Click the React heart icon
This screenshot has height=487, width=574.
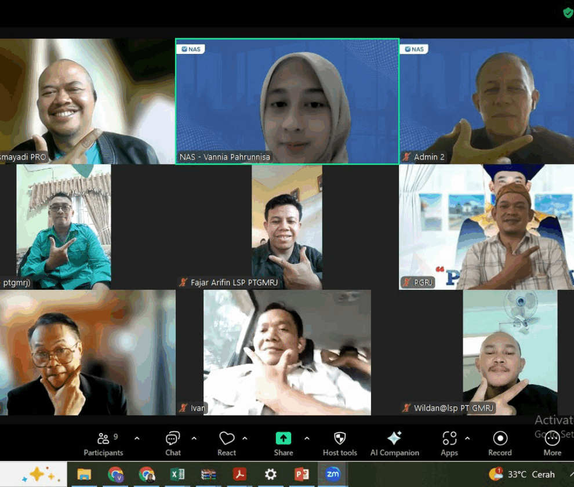click(x=227, y=444)
